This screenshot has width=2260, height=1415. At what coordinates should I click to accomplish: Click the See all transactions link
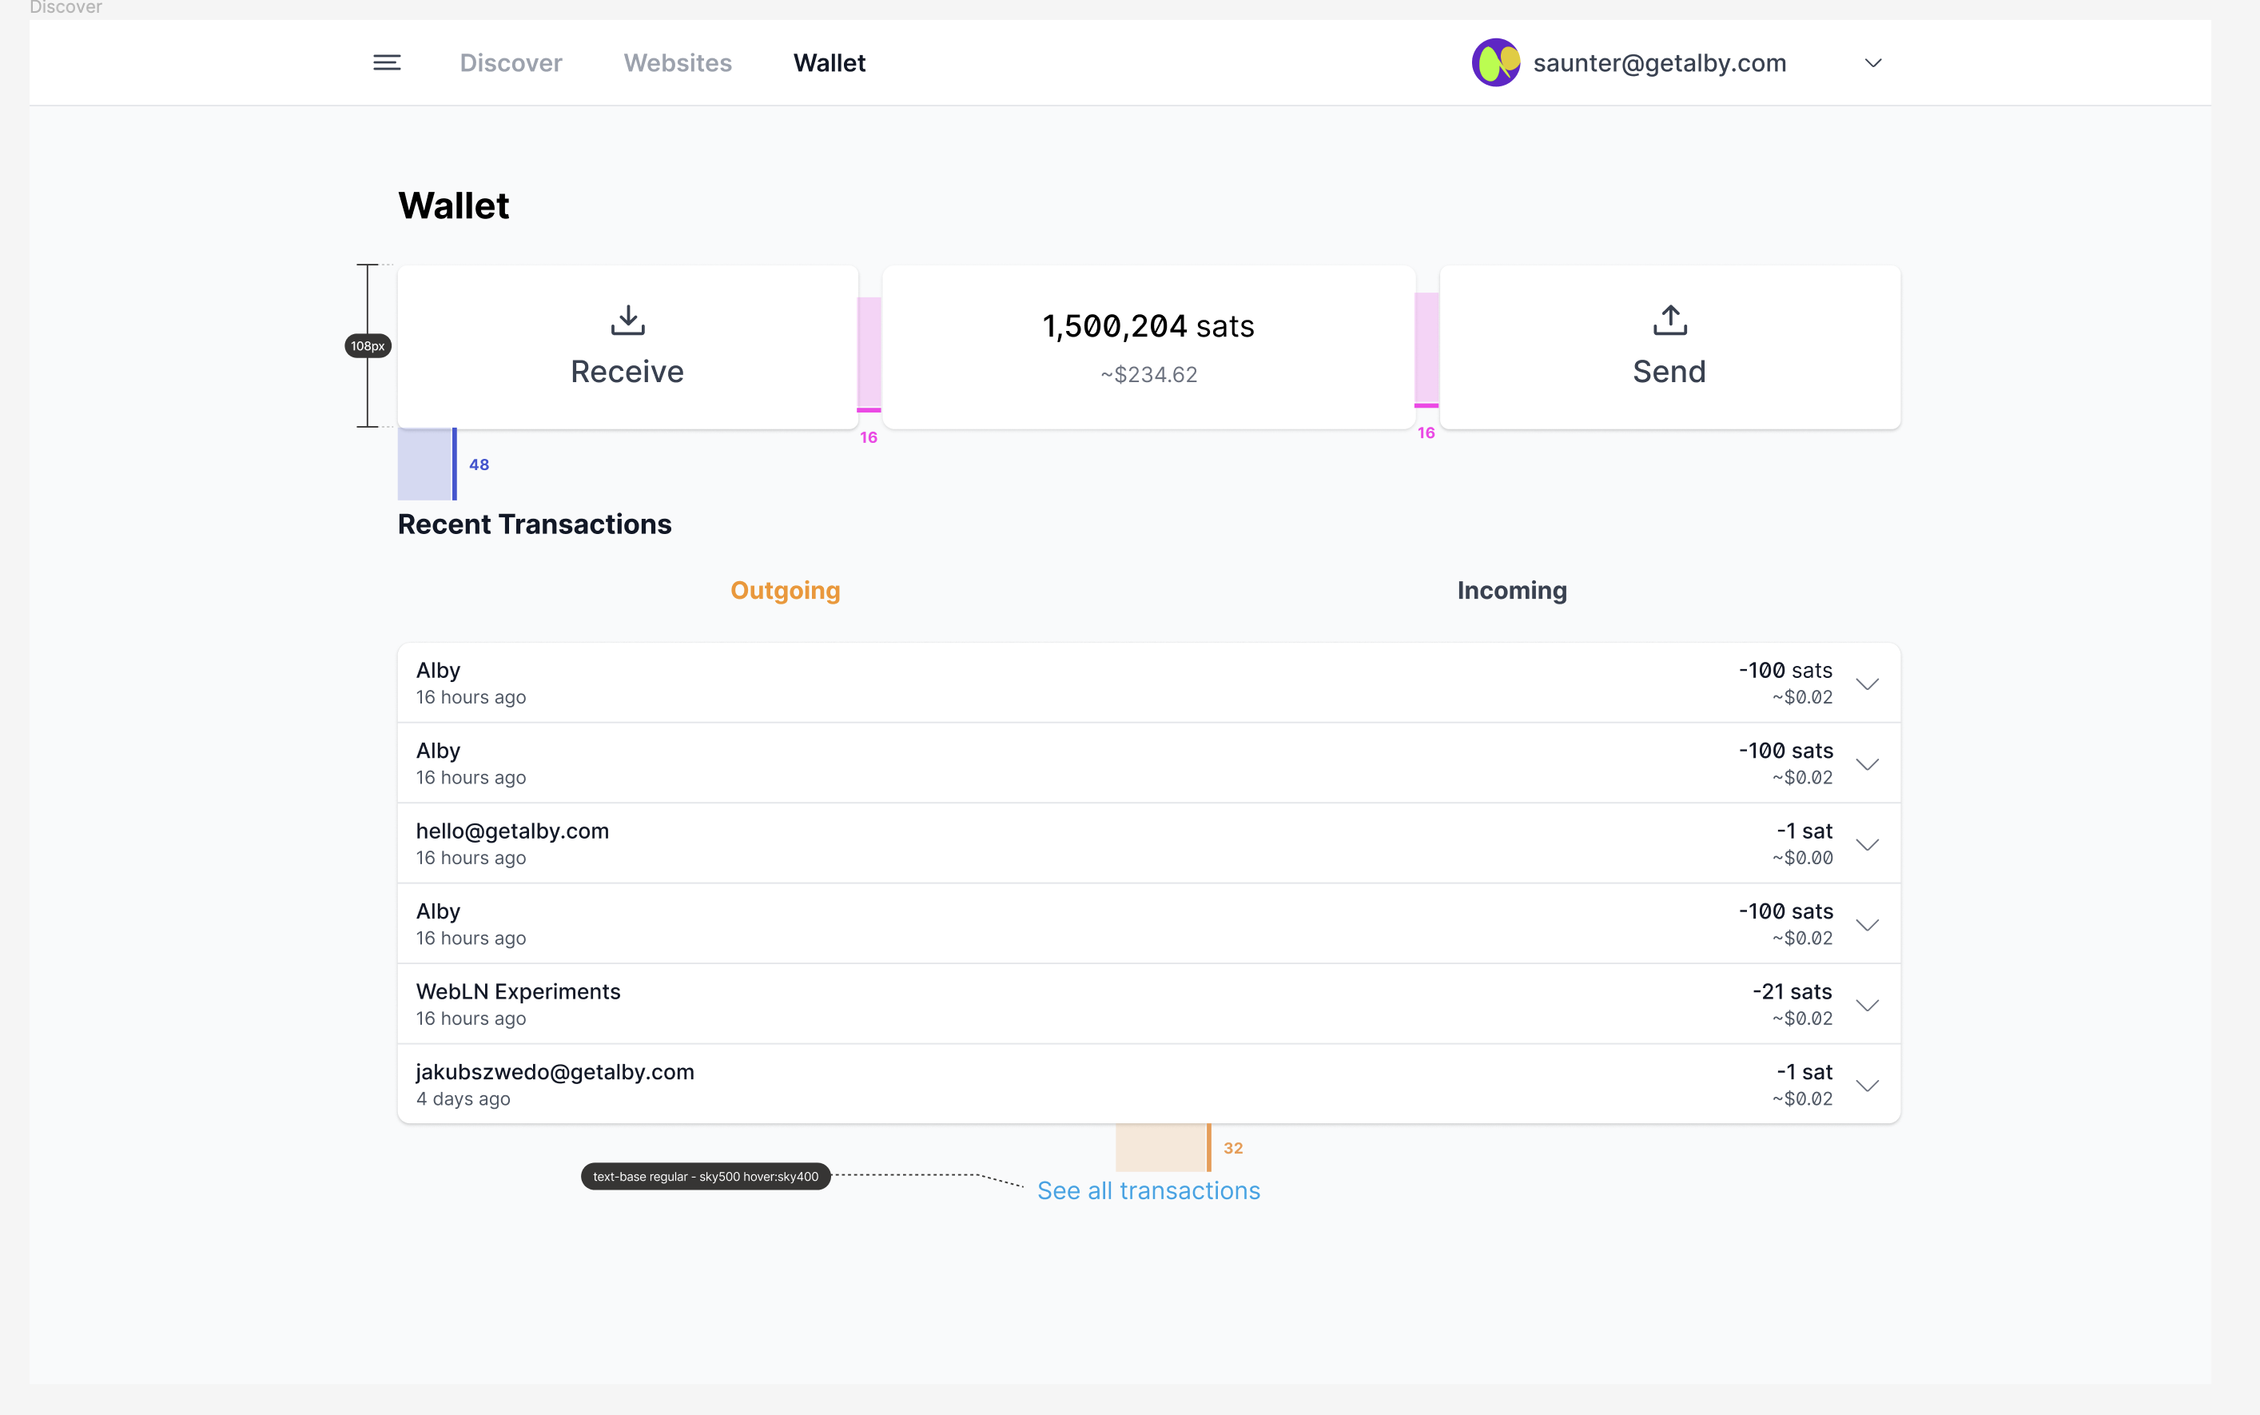(x=1148, y=1190)
